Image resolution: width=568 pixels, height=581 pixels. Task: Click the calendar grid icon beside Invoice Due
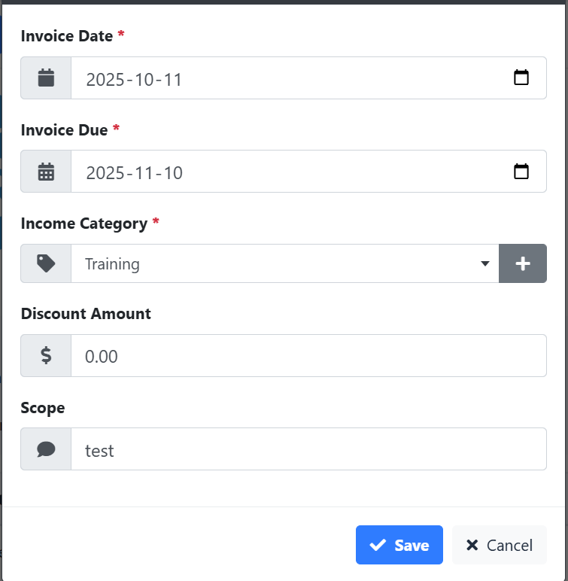(x=46, y=172)
